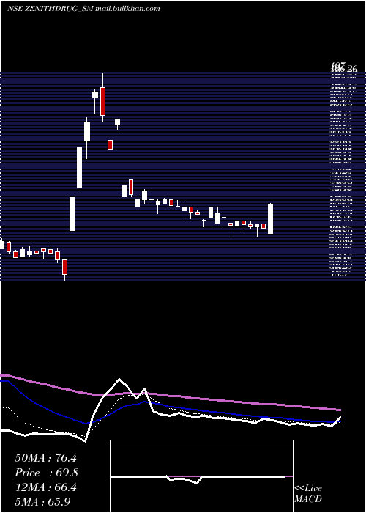Screen dimensions: 366x513
Task: Select the 12MA : 66.4 readout
Action: tap(45, 487)
